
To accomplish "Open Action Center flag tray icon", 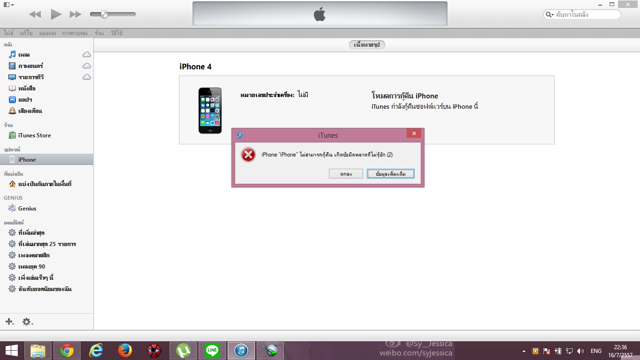I will (x=547, y=351).
